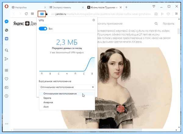
Task: Open personal news icon in sidebar
Action: pos(6,87)
